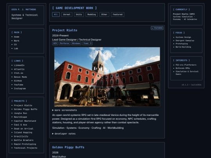Click World-Building in Focus list
Viewport: 211px width, 158px height.
tap(183, 47)
